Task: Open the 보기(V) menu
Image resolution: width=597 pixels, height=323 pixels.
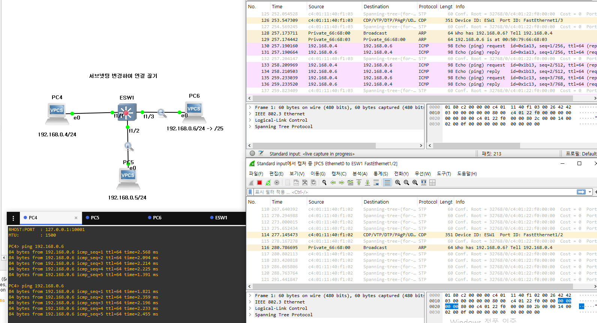Action: [x=297, y=174]
